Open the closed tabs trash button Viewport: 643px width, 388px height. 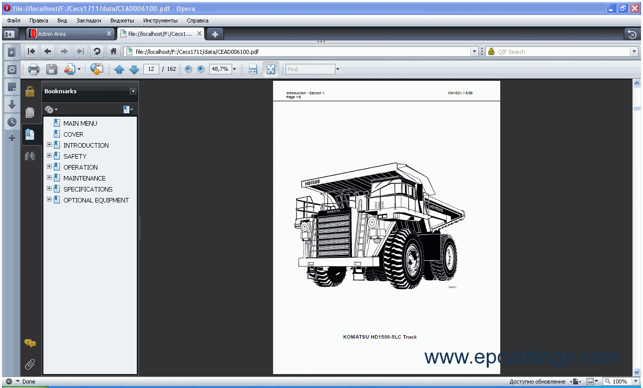pyautogui.click(x=632, y=34)
